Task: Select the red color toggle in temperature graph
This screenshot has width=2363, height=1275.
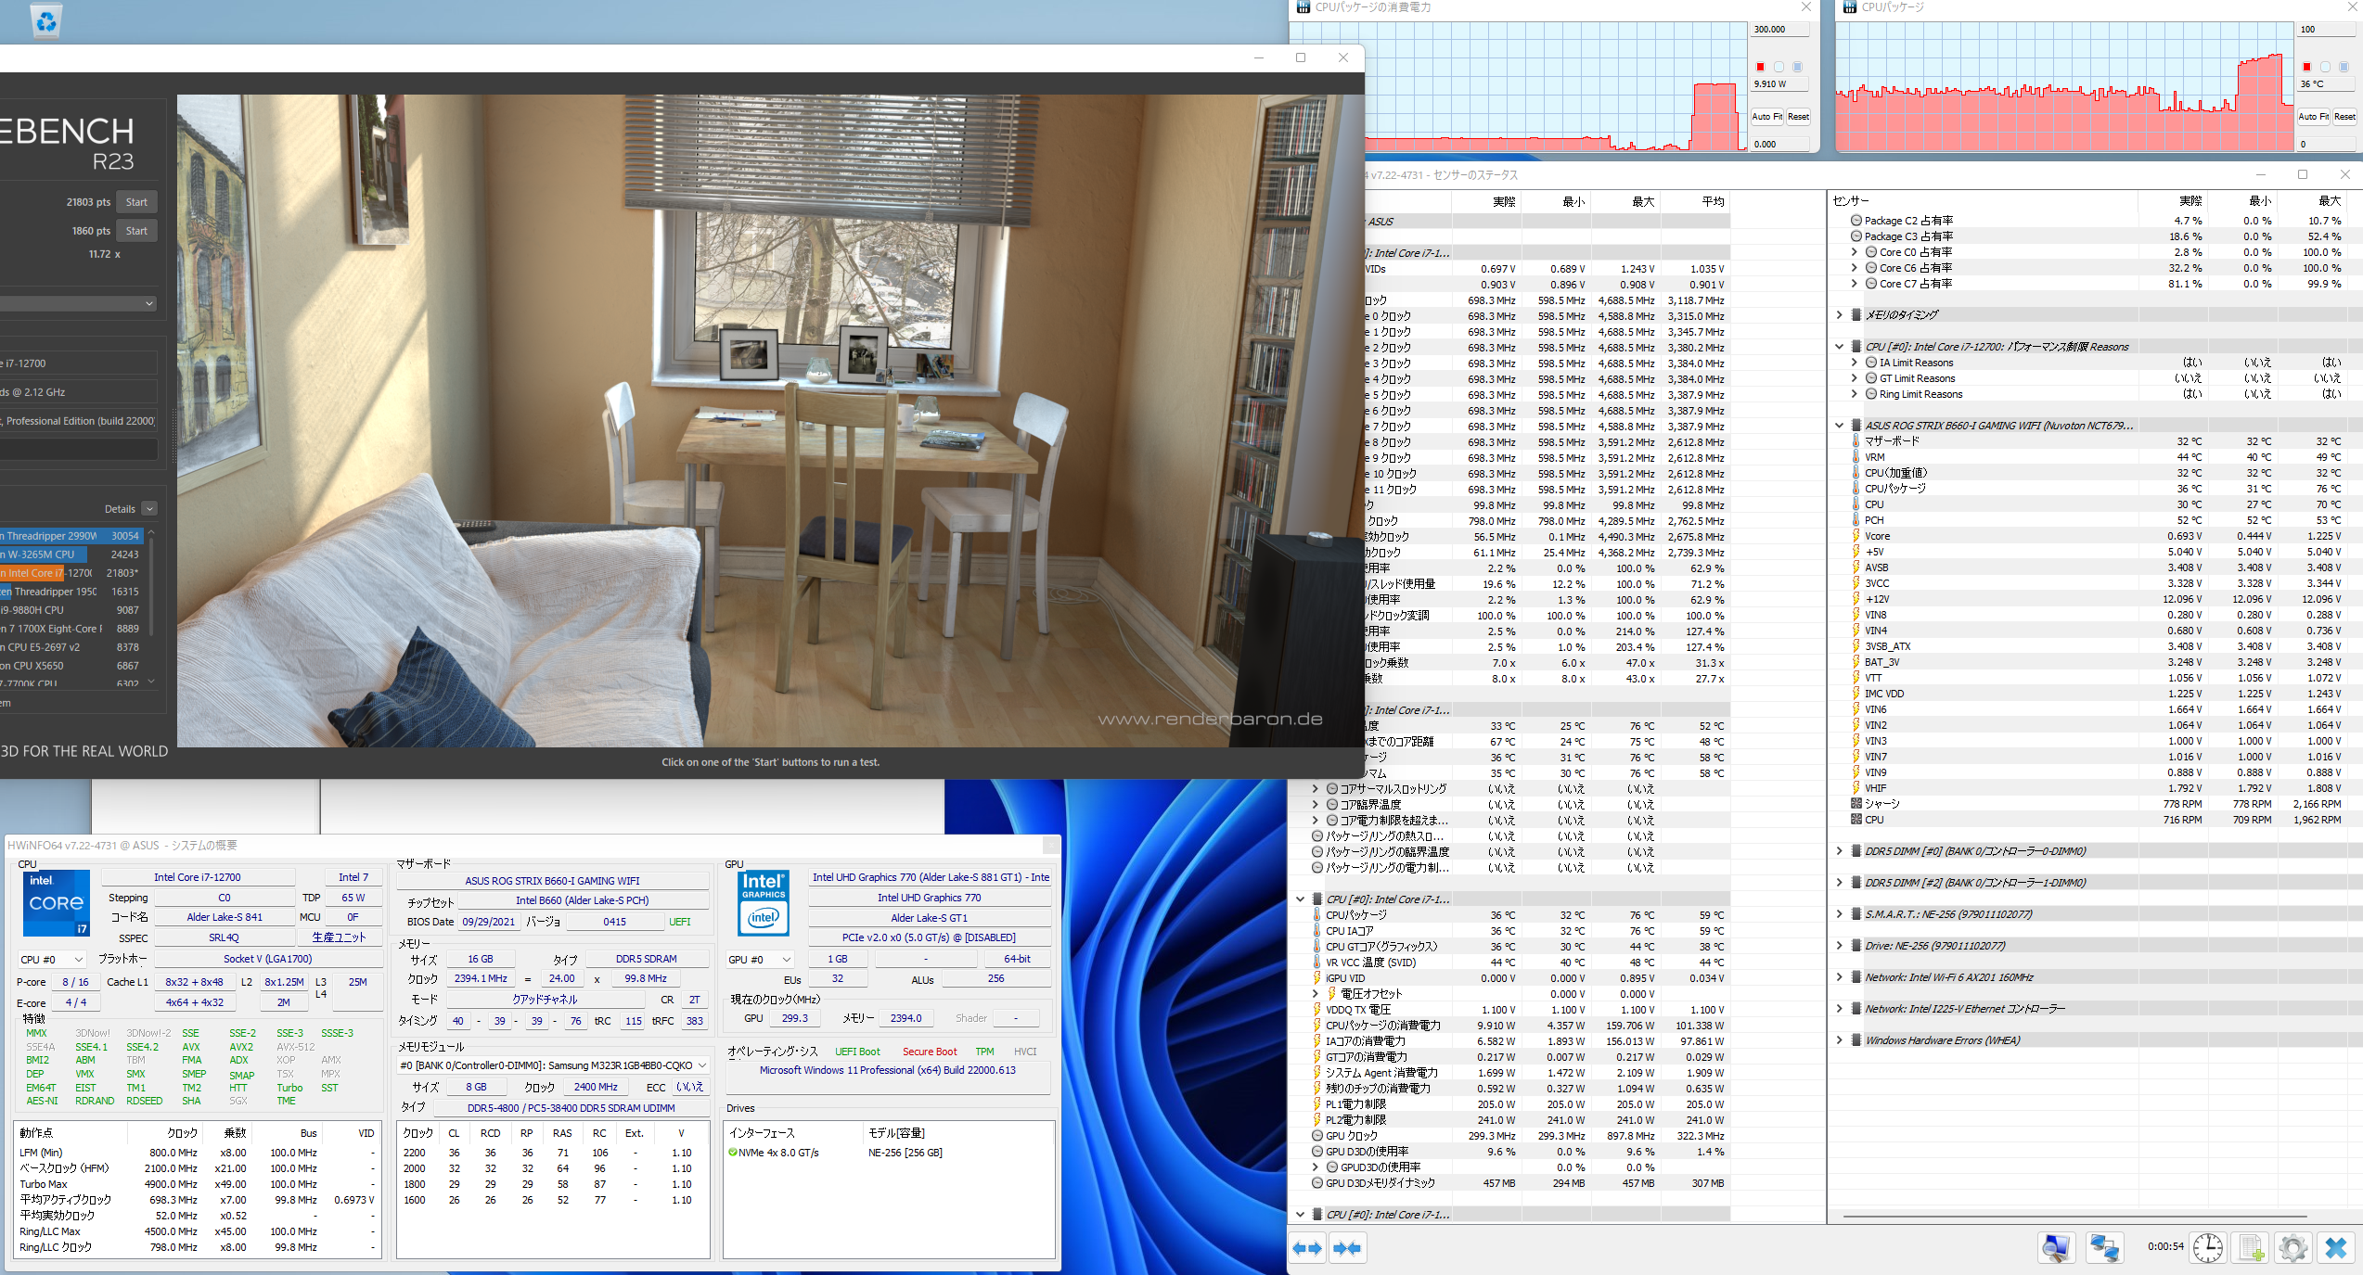Action: 2306,67
